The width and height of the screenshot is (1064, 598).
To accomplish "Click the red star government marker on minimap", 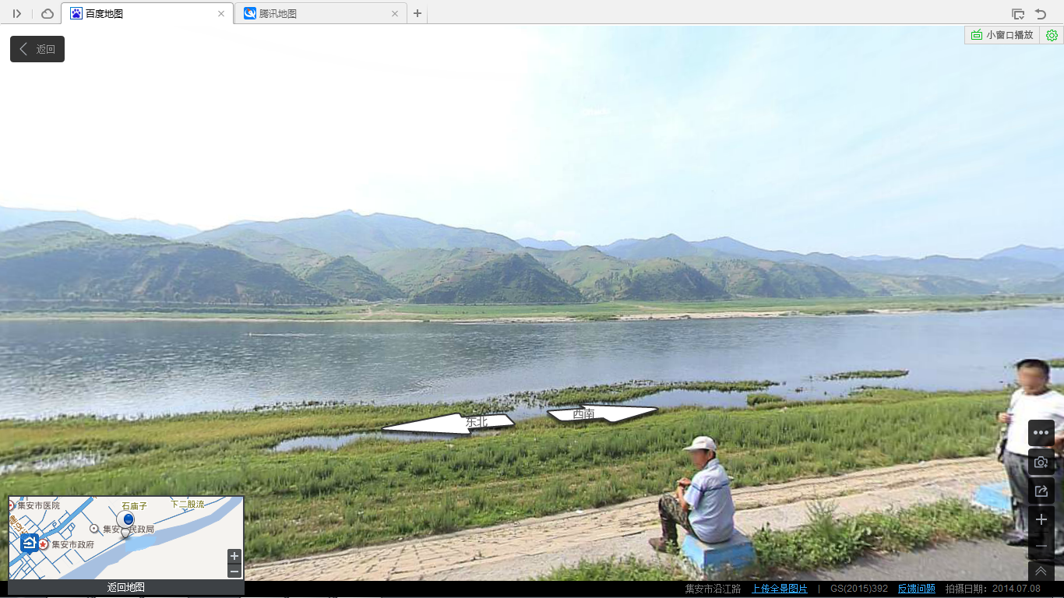I will 44,544.
